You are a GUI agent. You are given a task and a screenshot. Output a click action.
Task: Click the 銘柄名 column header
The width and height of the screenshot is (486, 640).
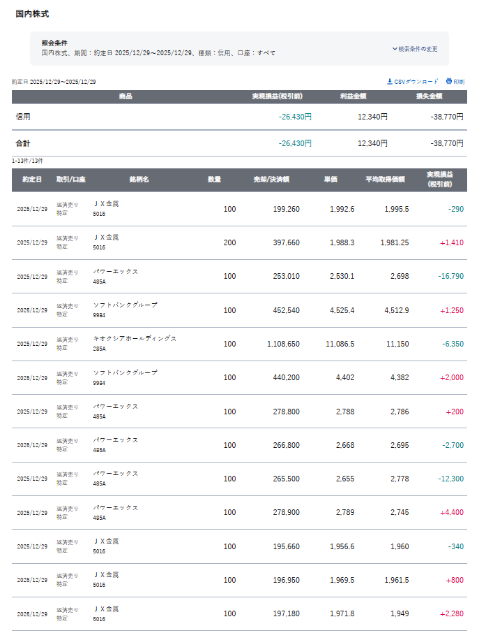point(139,180)
